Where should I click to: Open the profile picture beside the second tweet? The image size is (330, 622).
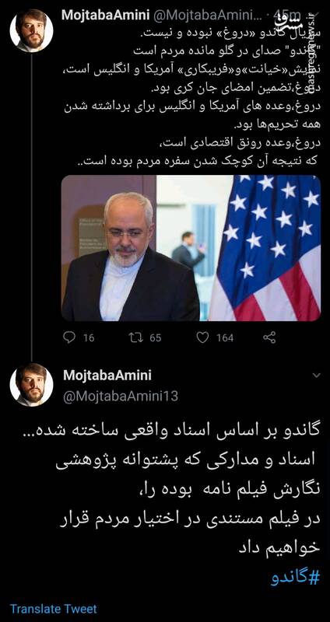coord(31,385)
